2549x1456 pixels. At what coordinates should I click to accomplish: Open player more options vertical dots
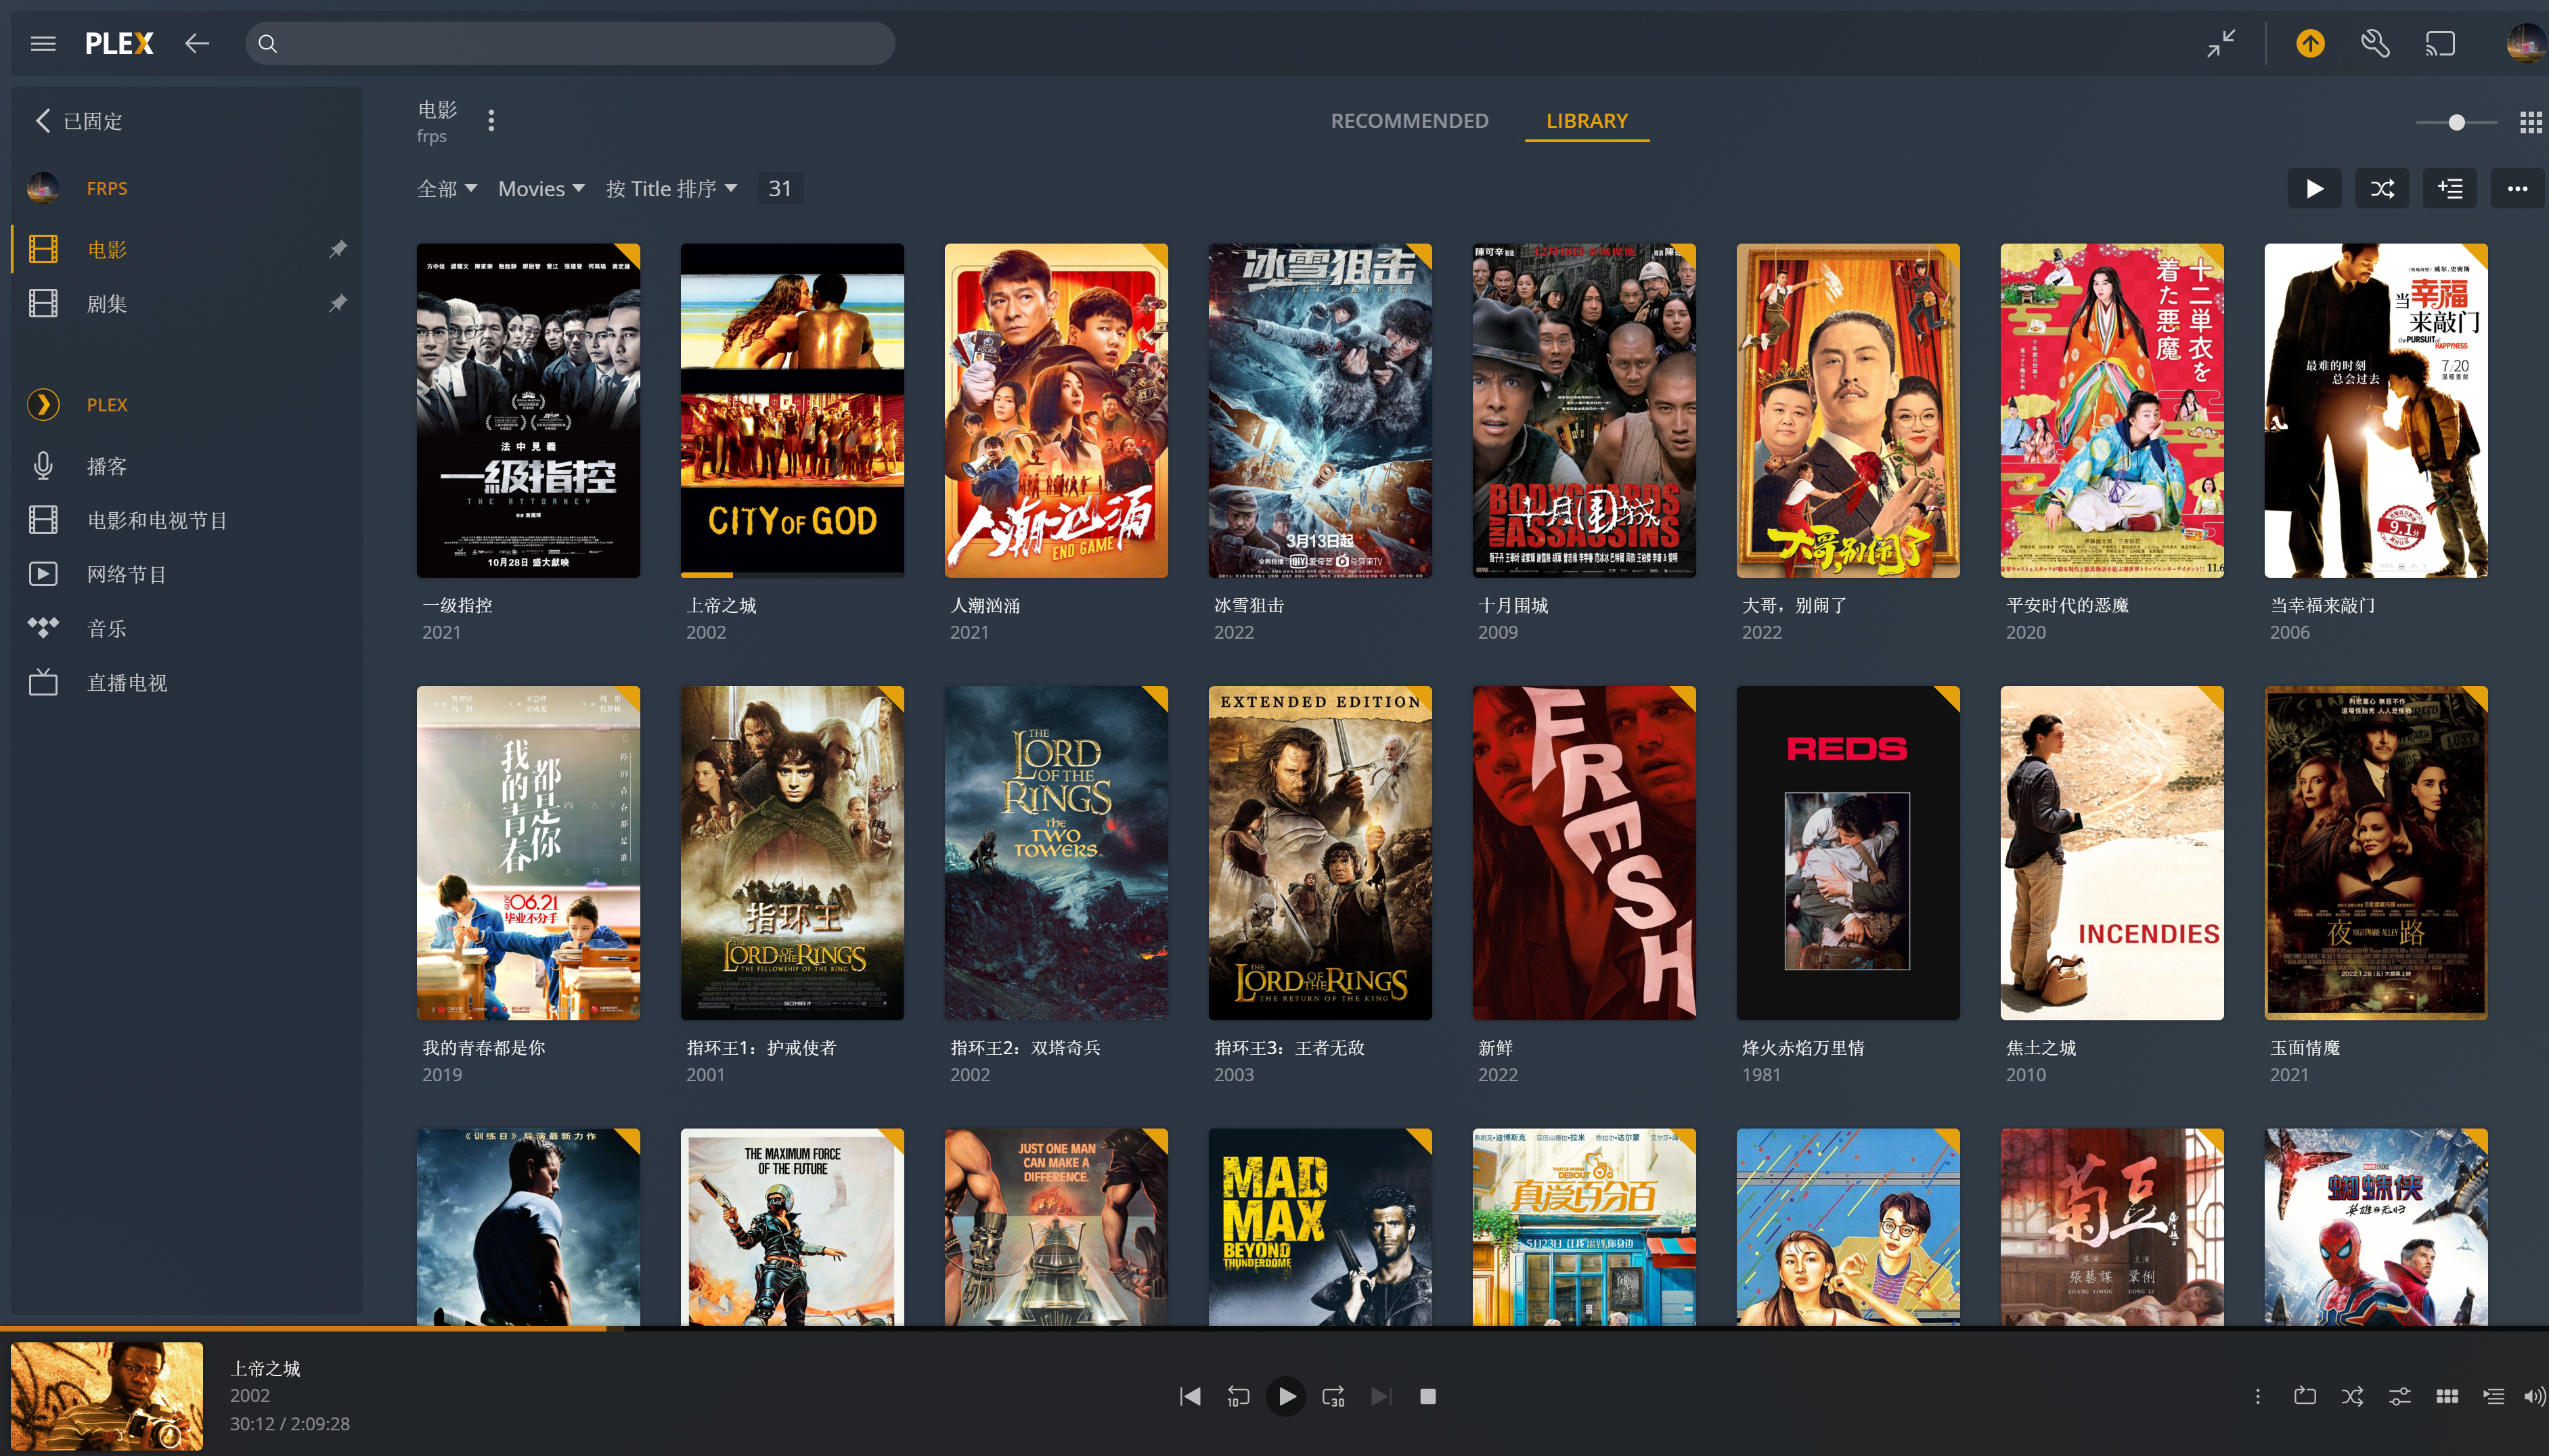click(x=2257, y=1396)
